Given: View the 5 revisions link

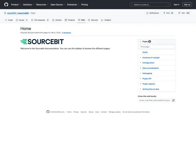Looking at the screenshot, I should [66, 33].
